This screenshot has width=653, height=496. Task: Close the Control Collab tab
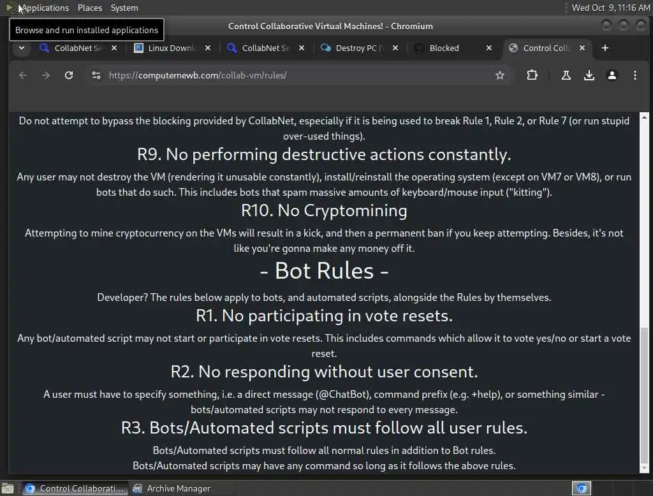[582, 48]
